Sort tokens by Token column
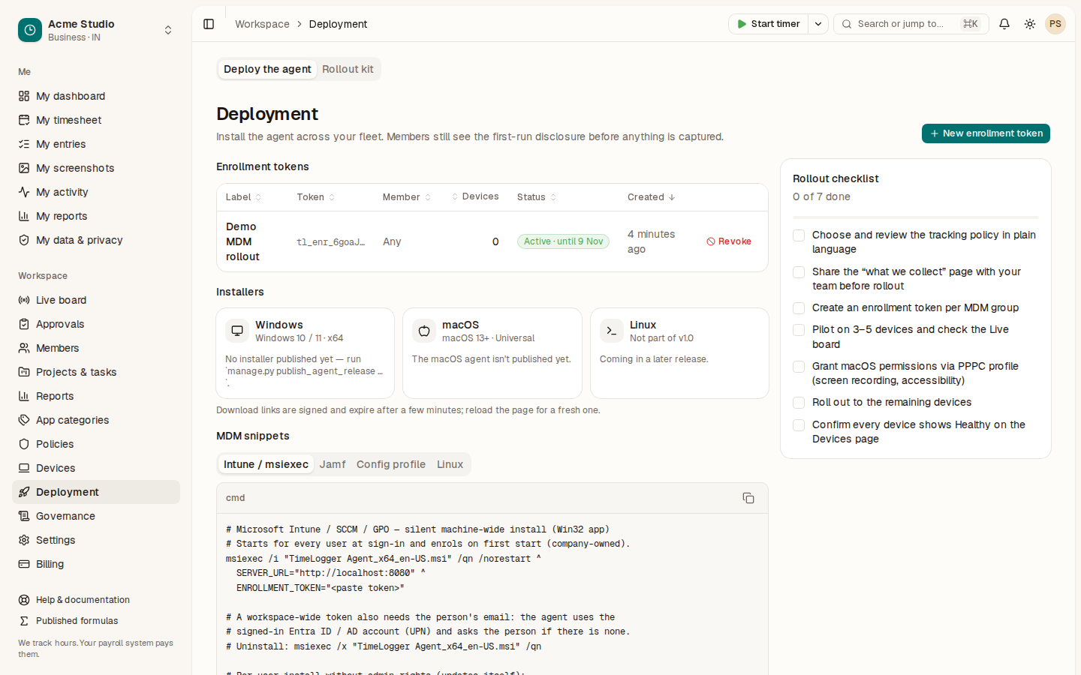Screen dimensions: 1081x675 click(315, 197)
